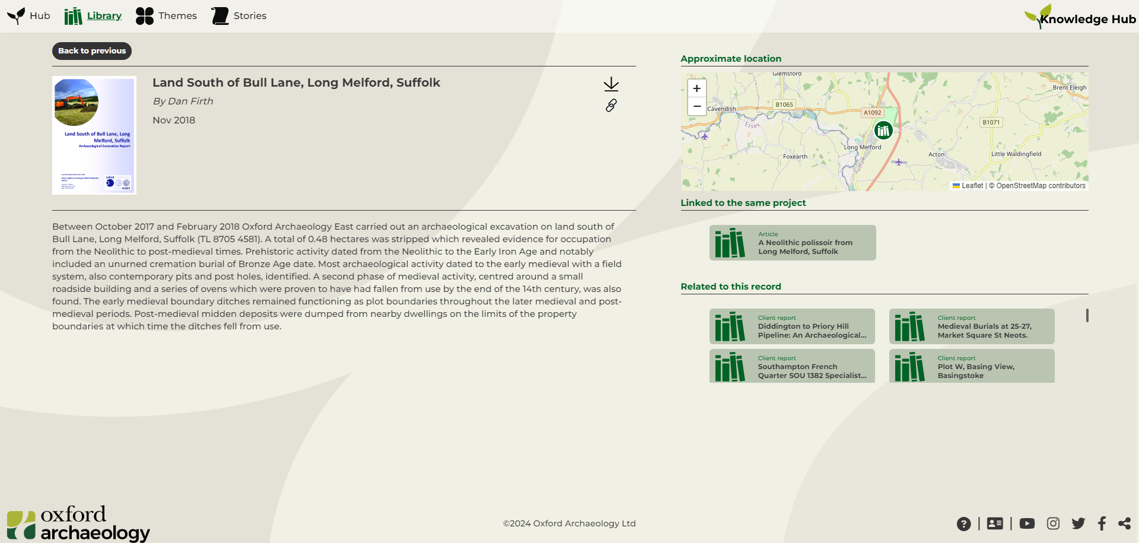Click the Knowledge Hub logo
This screenshot has width=1139, height=543.
tap(1080, 17)
